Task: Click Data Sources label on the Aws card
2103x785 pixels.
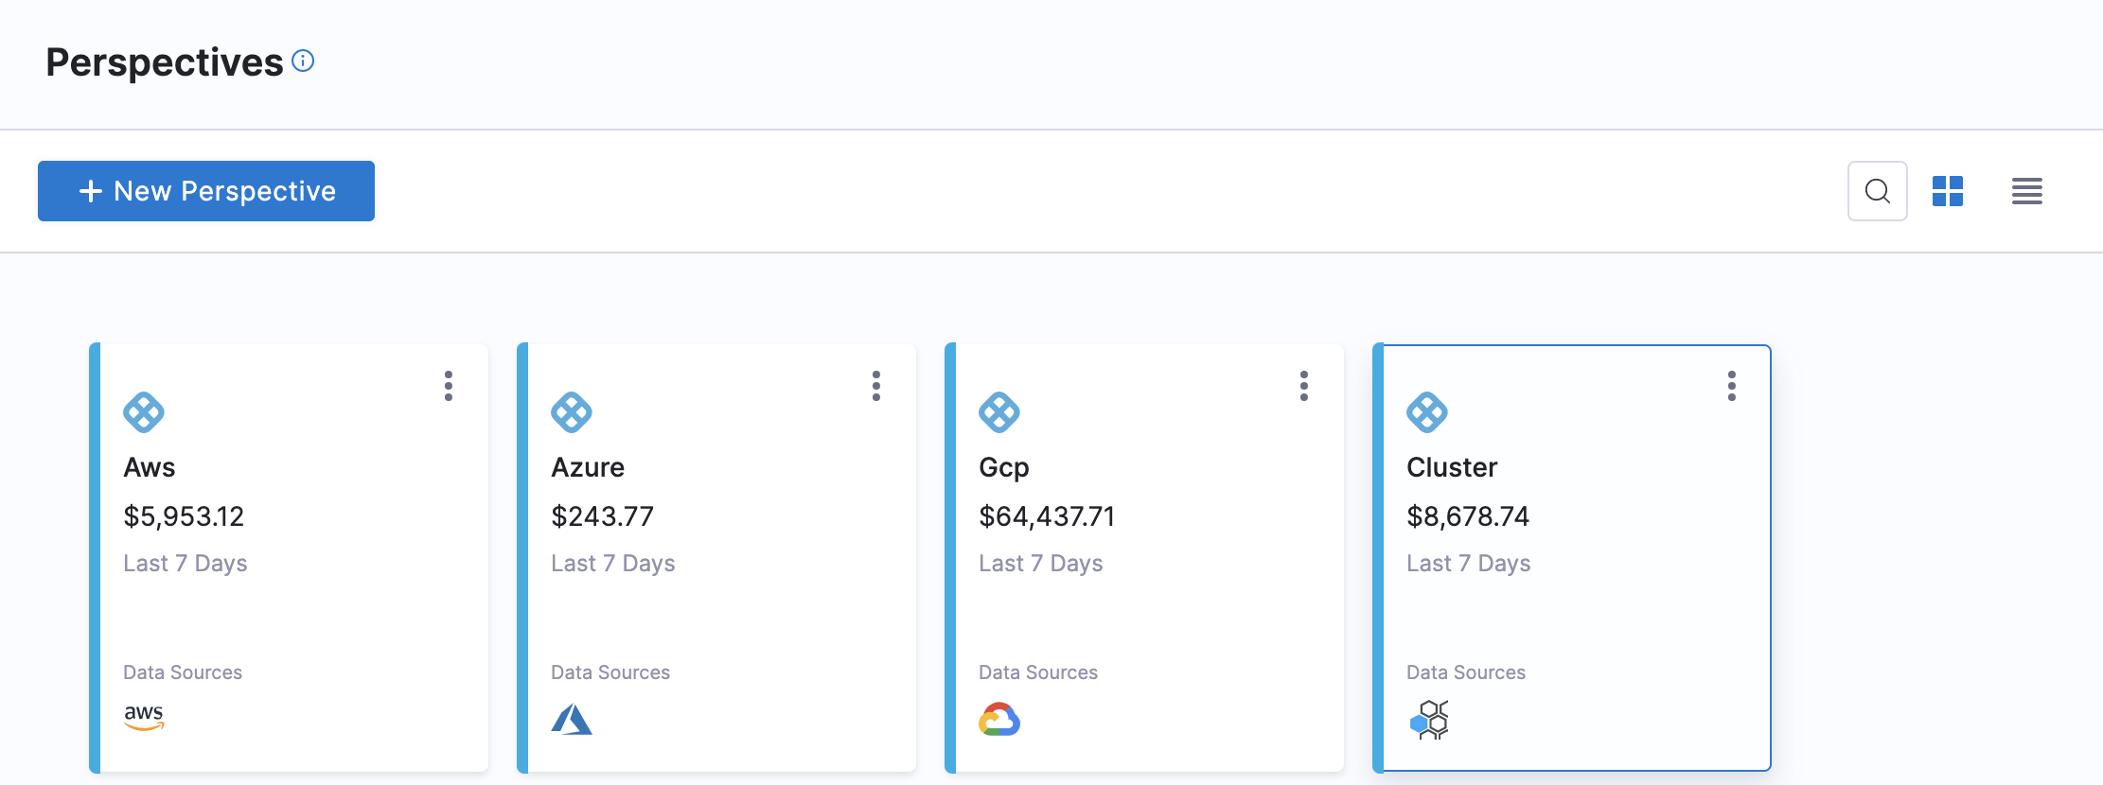Action: (x=183, y=672)
